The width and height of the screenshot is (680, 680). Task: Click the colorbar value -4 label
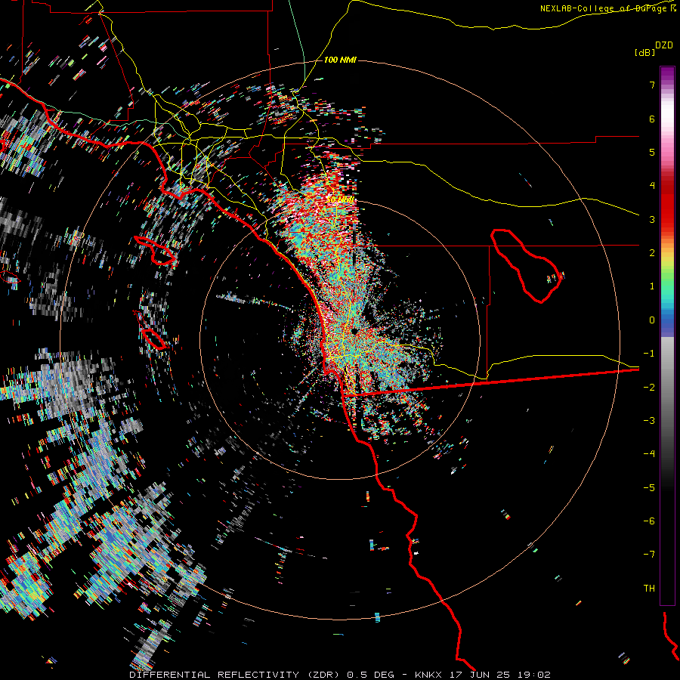point(649,454)
